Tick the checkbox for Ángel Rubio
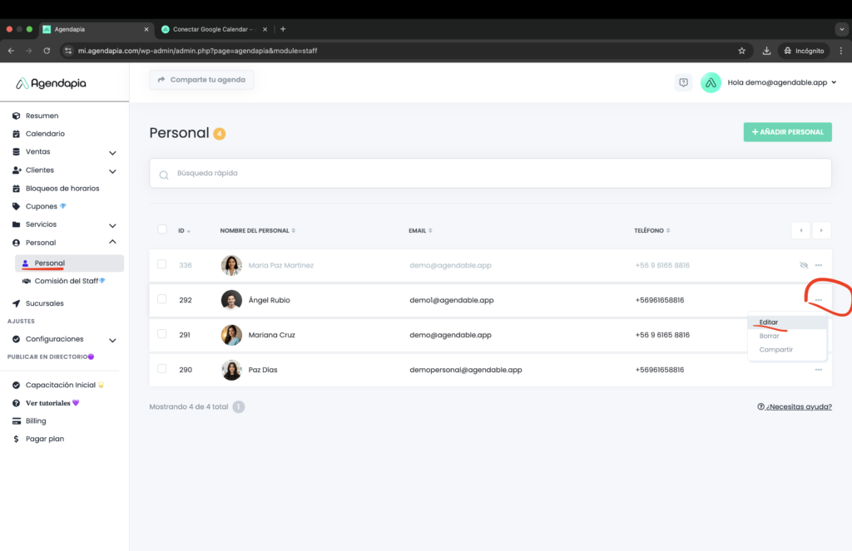The height and width of the screenshot is (551, 852). [x=162, y=299]
